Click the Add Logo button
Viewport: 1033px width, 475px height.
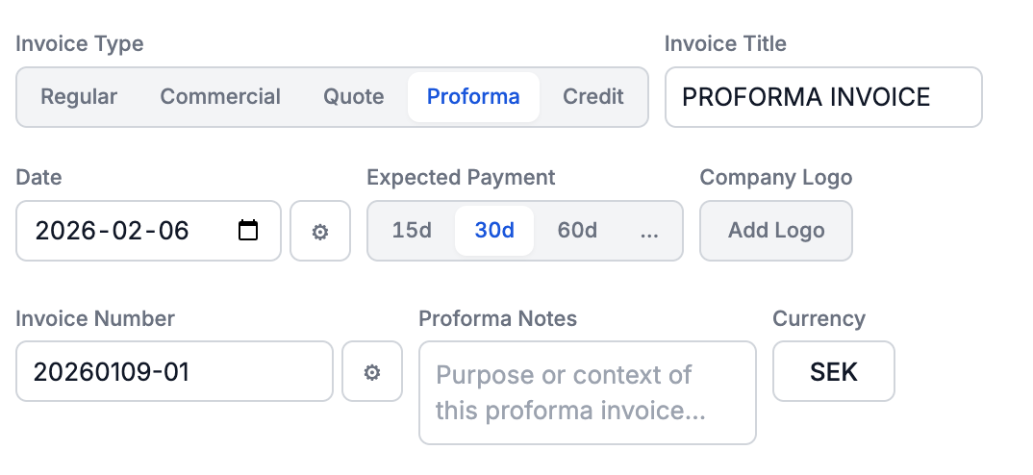point(776,231)
